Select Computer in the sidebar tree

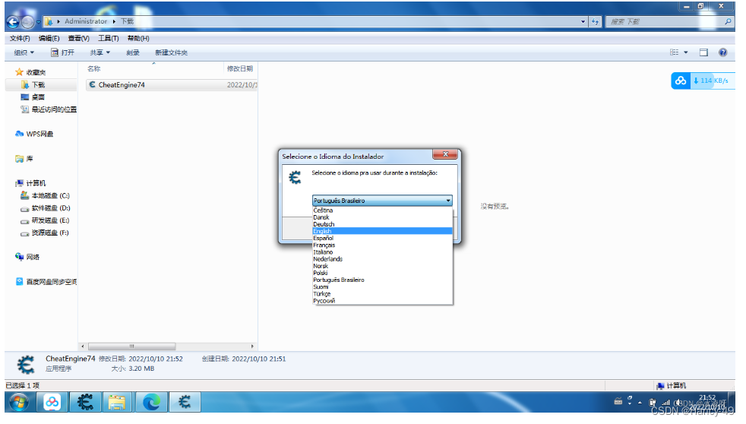pos(31,183)
